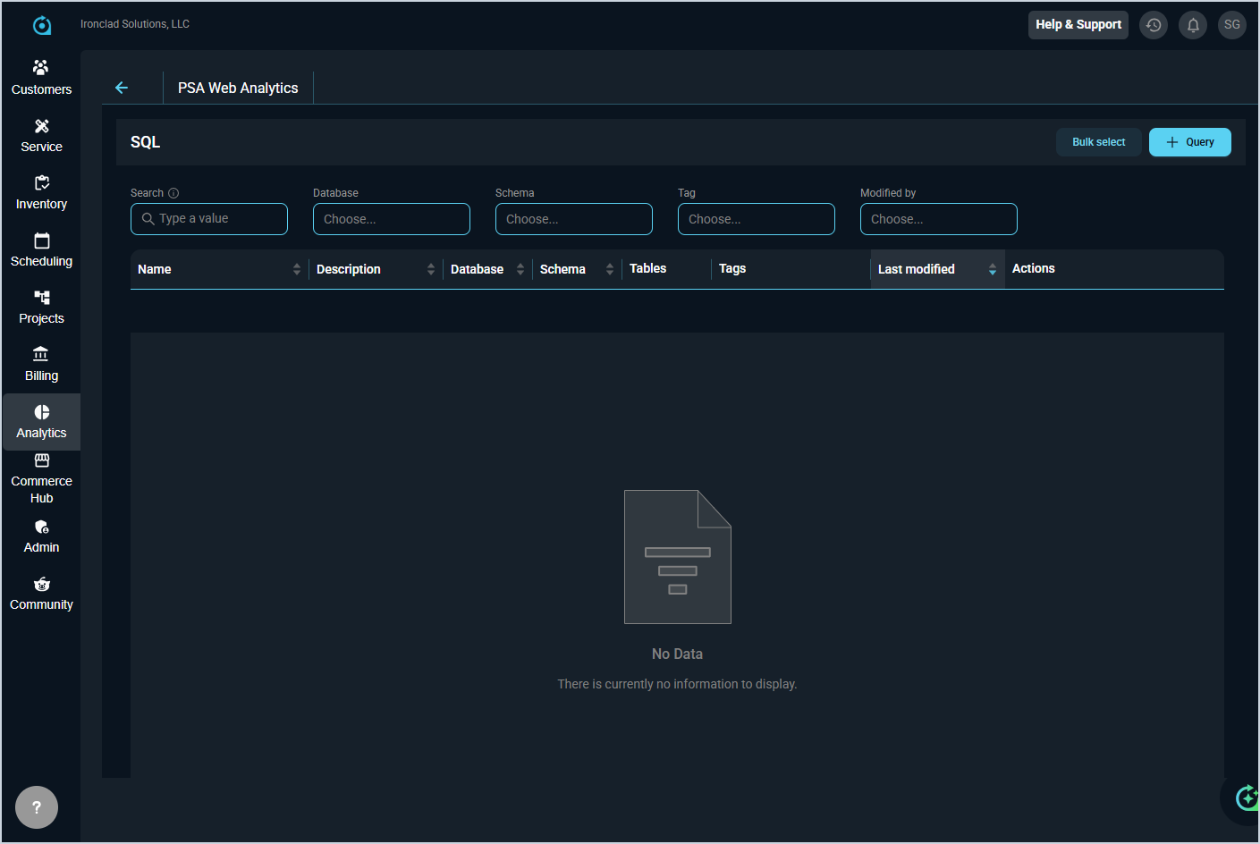
Task: Click the Bulk select button
Action: click(x=1098, y=142)
